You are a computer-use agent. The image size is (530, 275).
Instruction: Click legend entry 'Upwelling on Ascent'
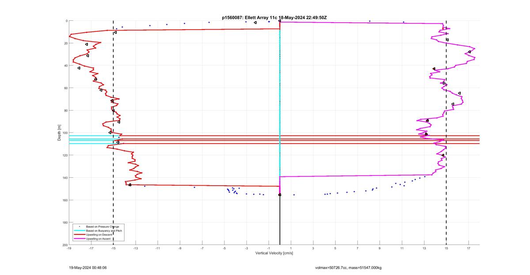99,239
